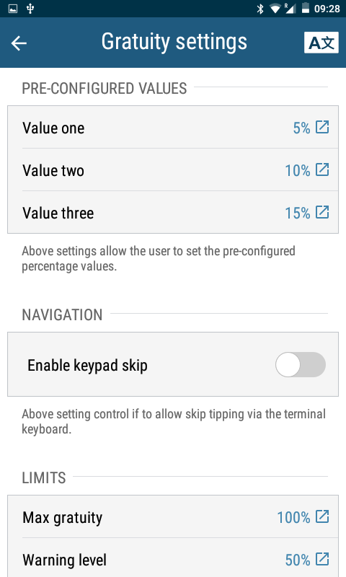346x577 pixels.
Task: Tap the back arrow in header
Action: [x=19, y=43]
